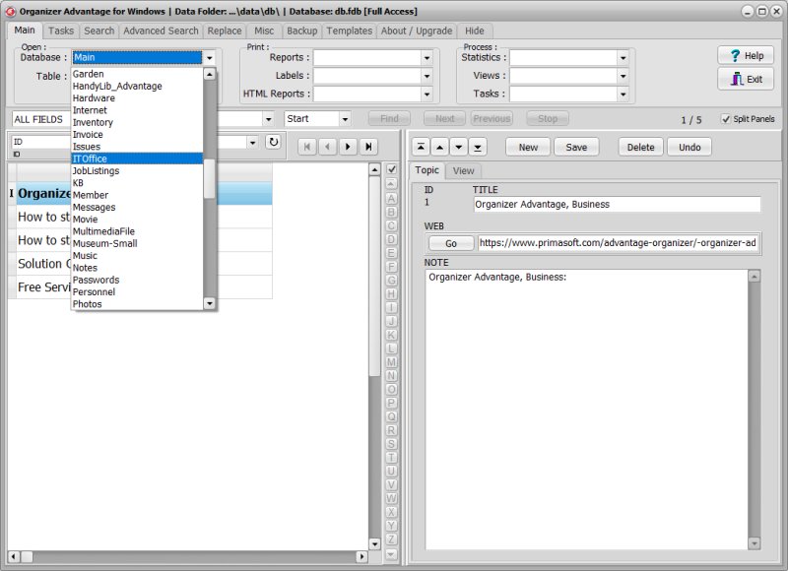Image resolution: width=788 pixels, height=571 pixels.
Task: Expand the Labels dropdown
Action: (427, 76)
